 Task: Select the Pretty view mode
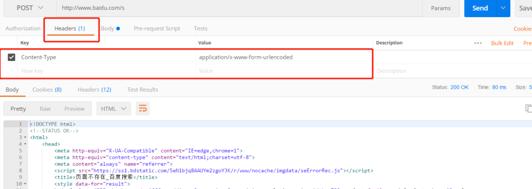[x=18, y=109]
